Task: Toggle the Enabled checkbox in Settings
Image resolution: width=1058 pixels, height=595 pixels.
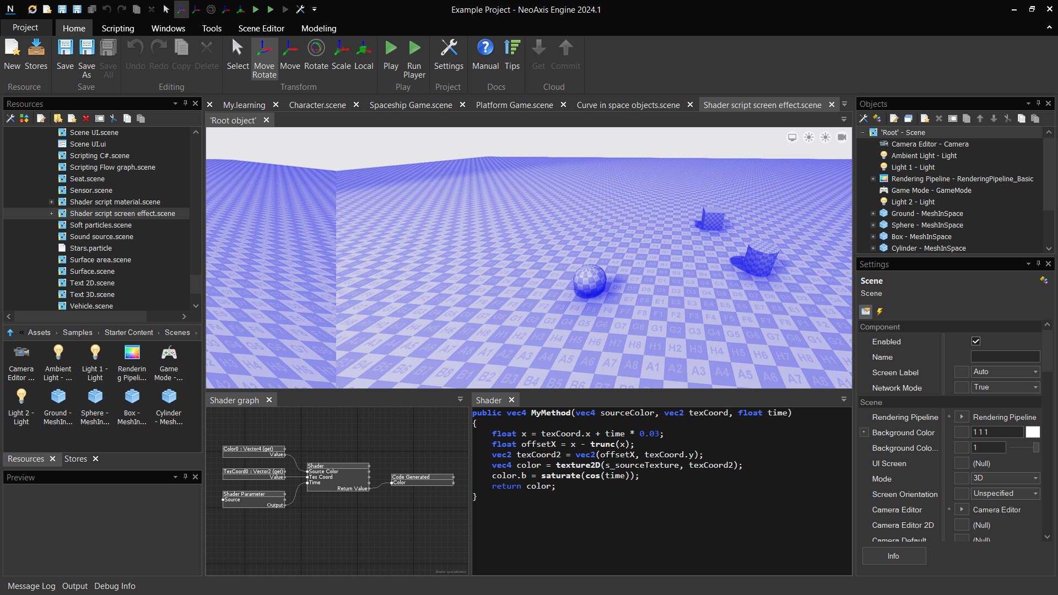Action: (x=976, y=341)
